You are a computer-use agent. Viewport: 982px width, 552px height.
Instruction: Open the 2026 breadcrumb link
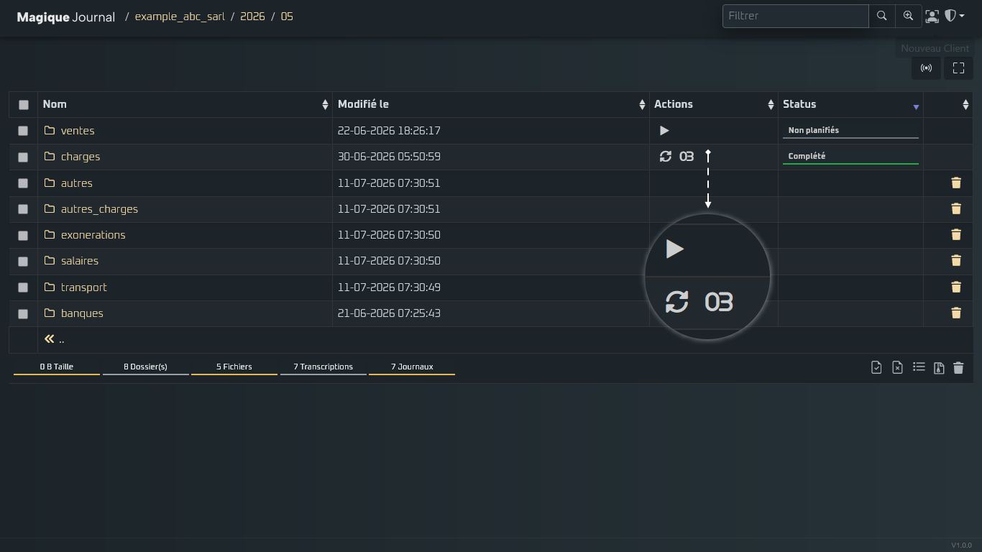[252, 17]
